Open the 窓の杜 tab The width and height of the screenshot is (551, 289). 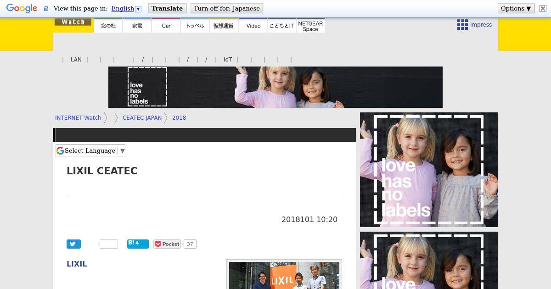point(108,26)
